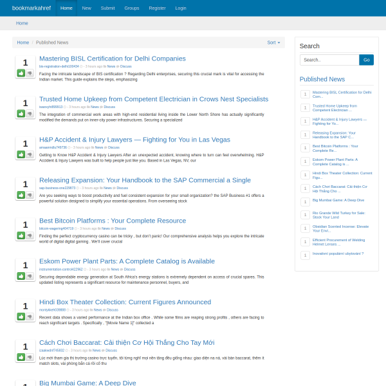Image resolution: width=386 pixels, height=386 pixels.
Task: Go to the Home nav tab
Action: [66, 8]
